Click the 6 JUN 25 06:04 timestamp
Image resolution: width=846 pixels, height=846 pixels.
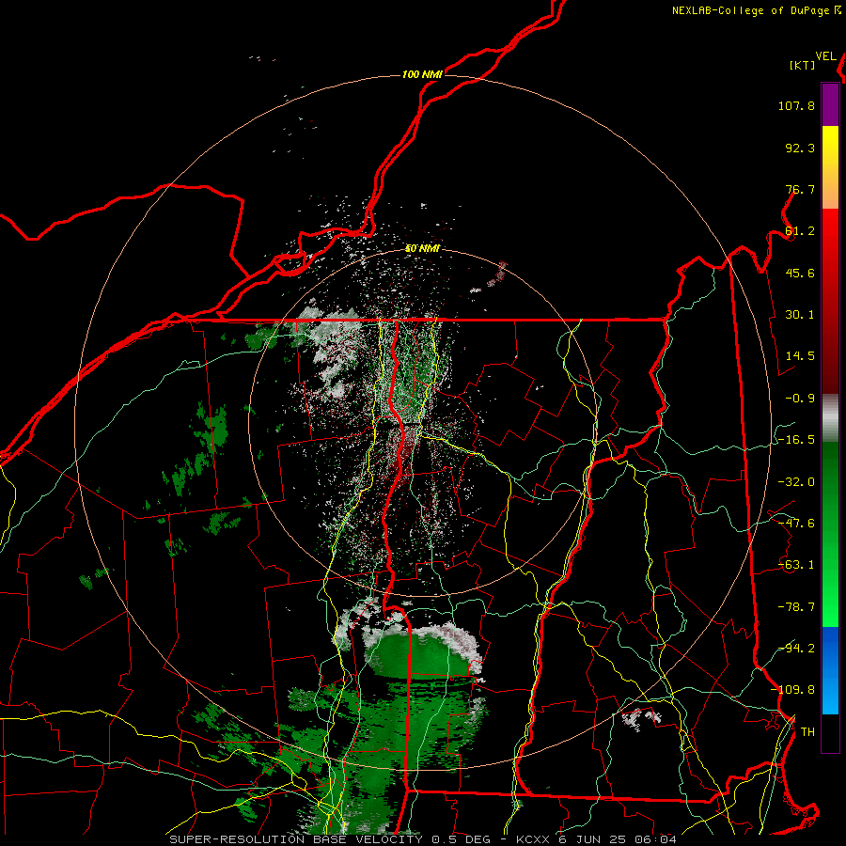tap(618, 839)
